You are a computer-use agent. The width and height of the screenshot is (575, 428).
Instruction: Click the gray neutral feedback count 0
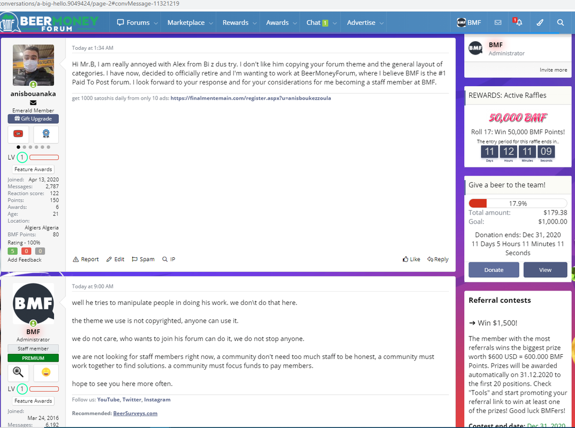[40, 251]
